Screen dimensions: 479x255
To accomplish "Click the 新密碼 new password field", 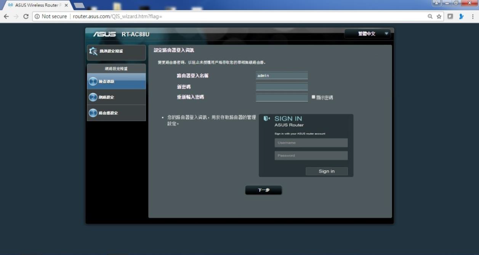I will (x=282, y=87).
